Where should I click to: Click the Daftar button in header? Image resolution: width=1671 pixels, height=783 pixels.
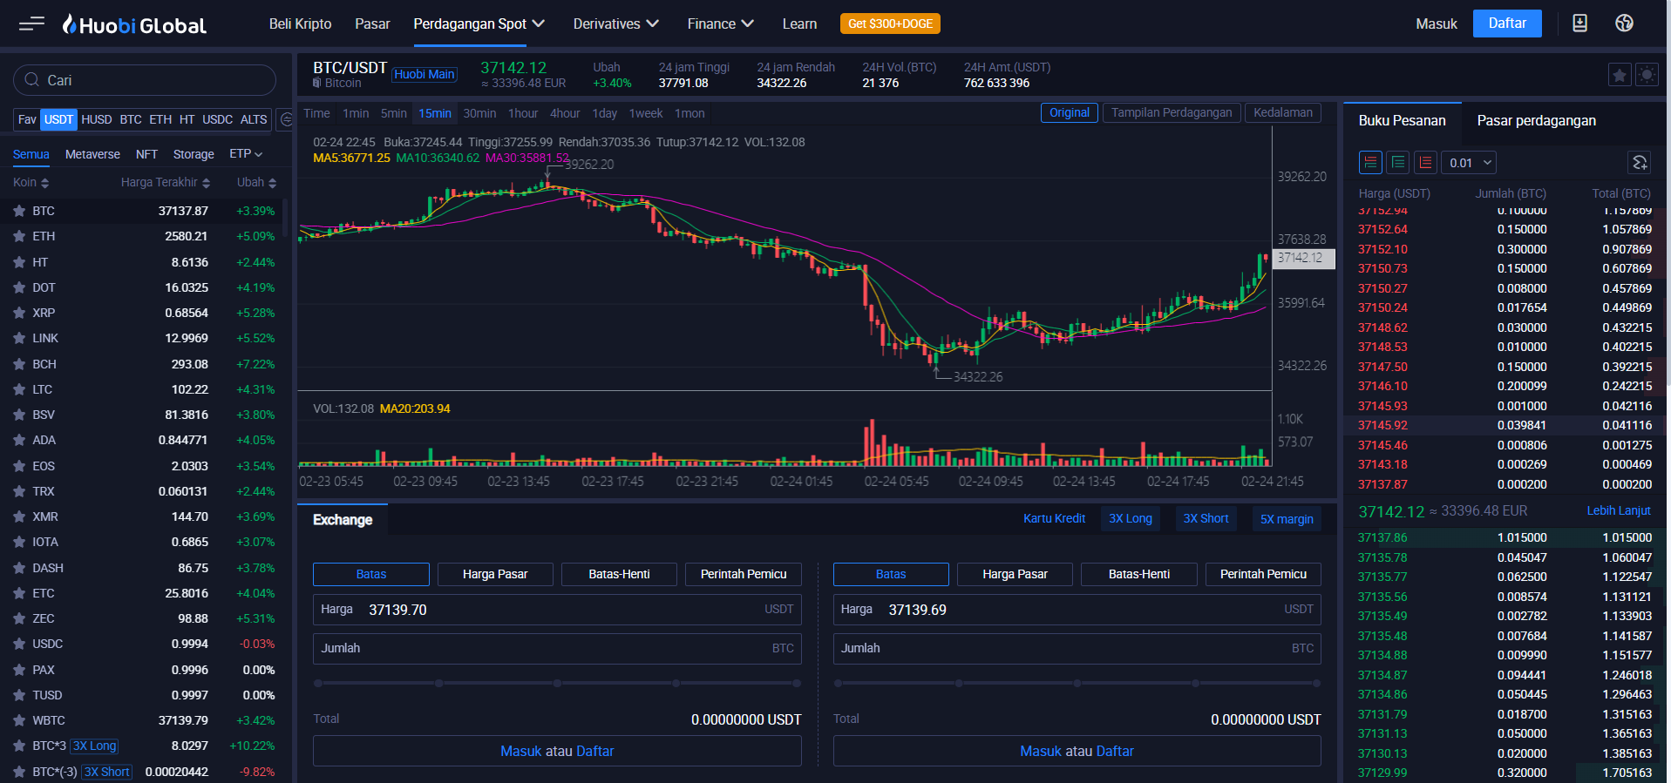pos(1507,24)
